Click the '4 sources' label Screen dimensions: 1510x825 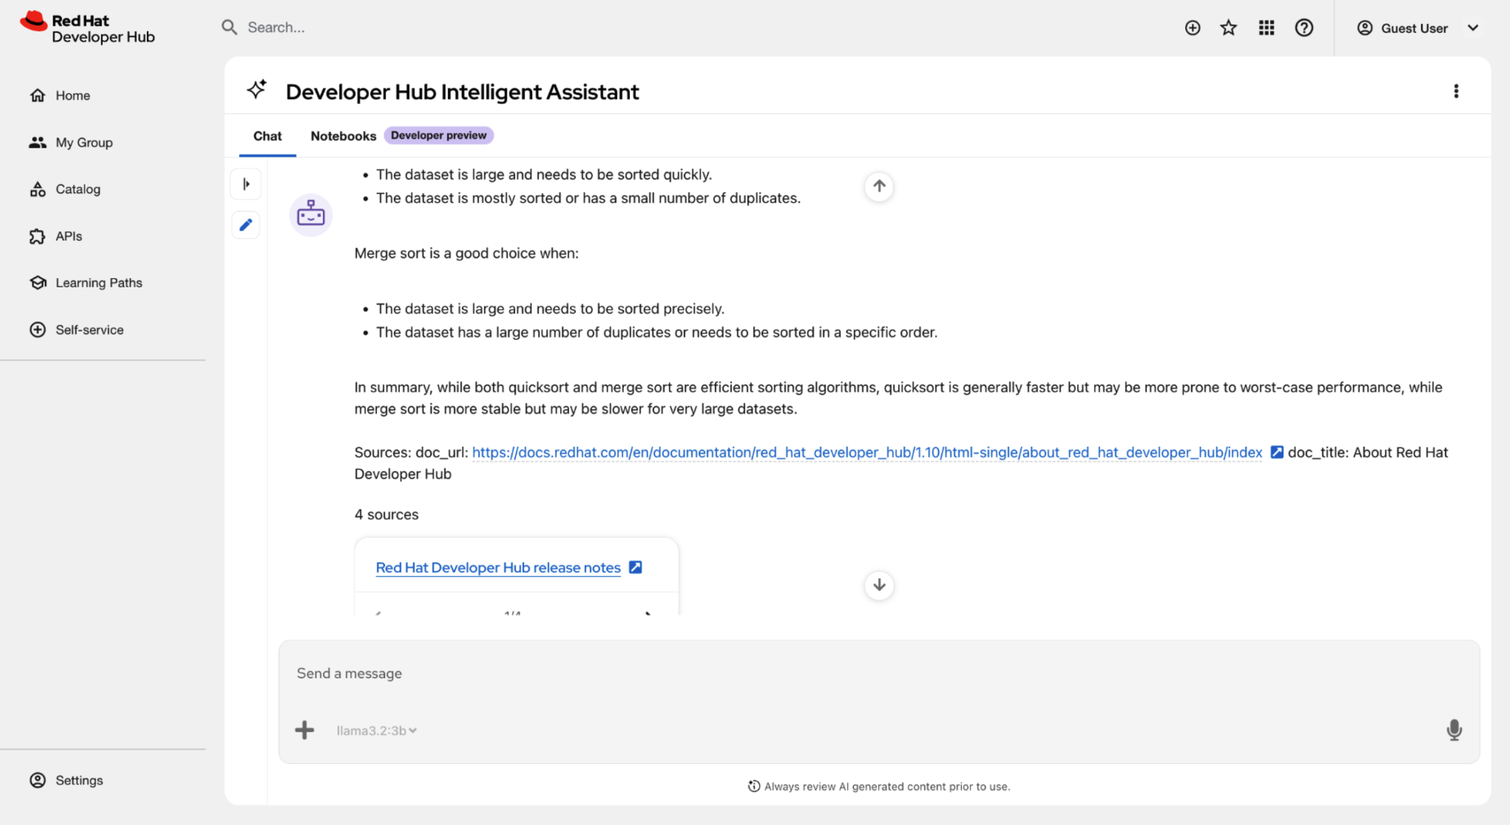pyautogui.click(x=386, y=514)
